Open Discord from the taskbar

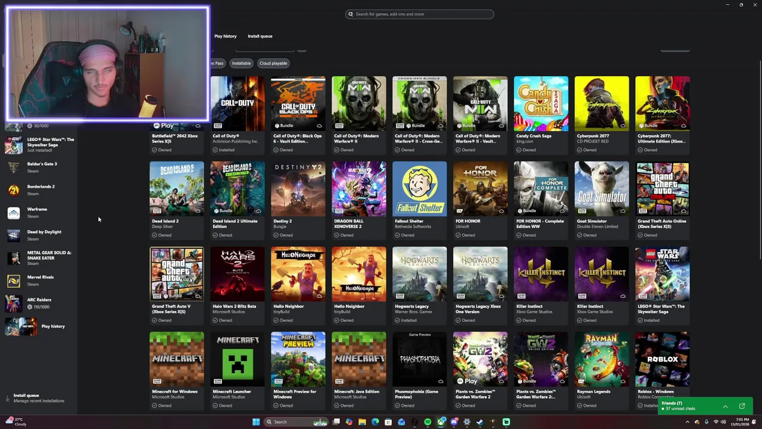point(454,422)
